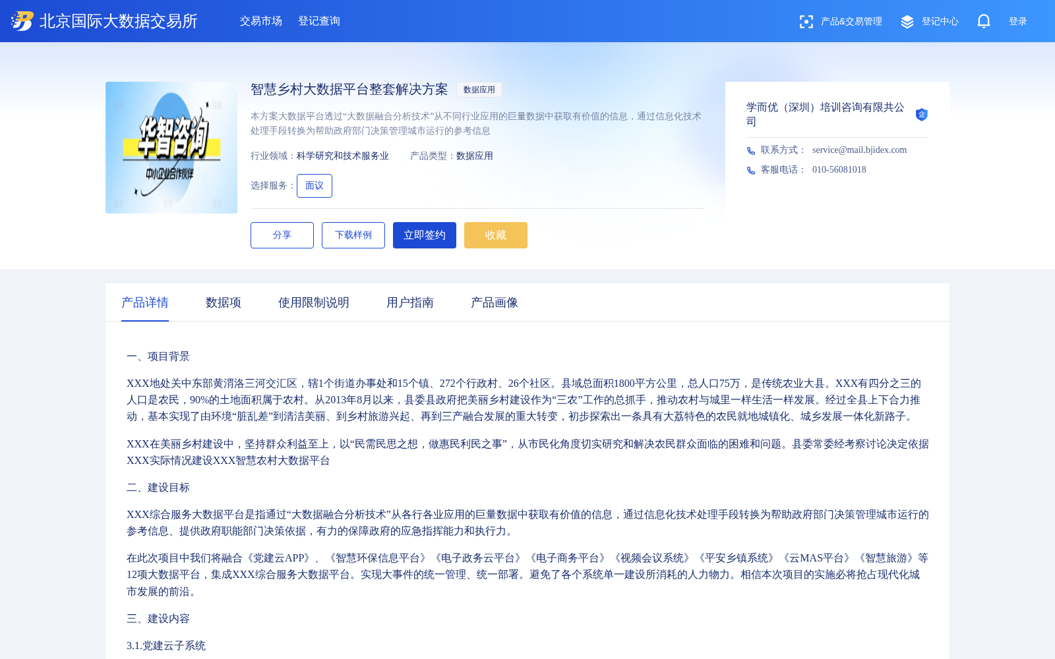This screenshot has height=659, width=1055.
Task: Click the subheading 3.1.党建云子系统
Action: (166, 646)
